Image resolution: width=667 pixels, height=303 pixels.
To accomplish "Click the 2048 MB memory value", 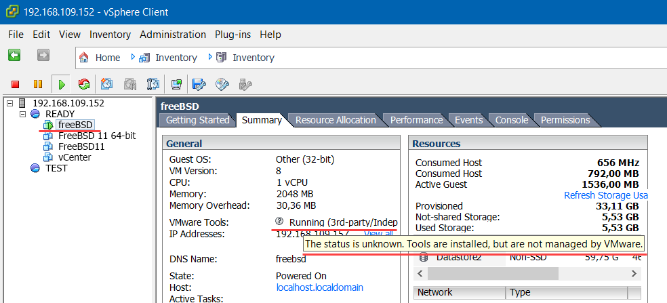I will pyautogui.click(x=295, y=195).
